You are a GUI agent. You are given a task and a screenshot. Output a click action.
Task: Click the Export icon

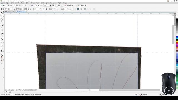point(38,6)
